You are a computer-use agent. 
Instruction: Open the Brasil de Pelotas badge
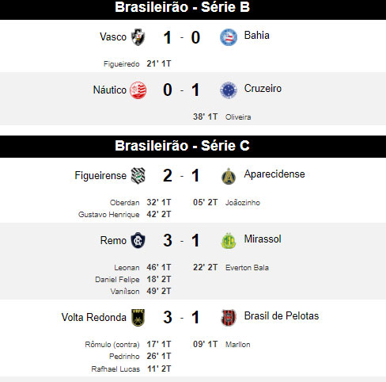[x=229, y=318]
